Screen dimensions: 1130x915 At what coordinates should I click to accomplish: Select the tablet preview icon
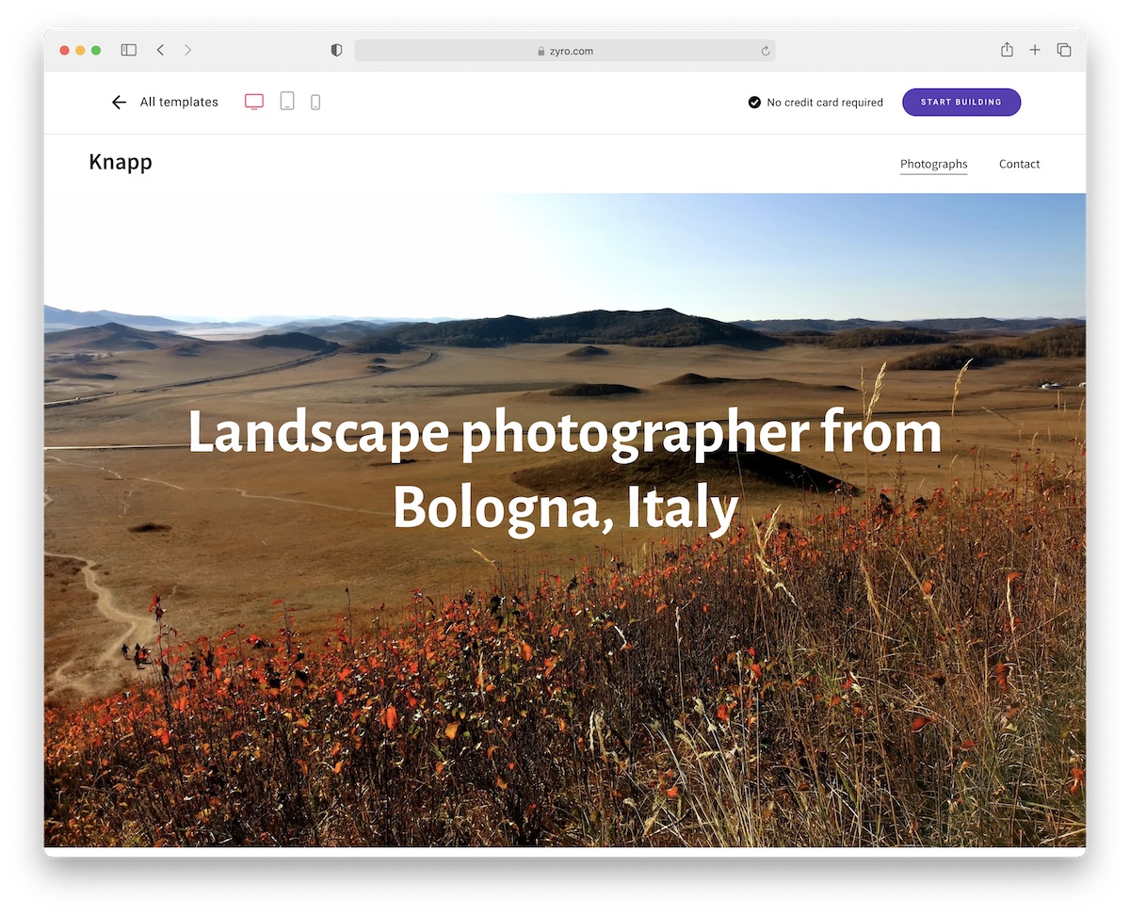[x=286, y=101]
